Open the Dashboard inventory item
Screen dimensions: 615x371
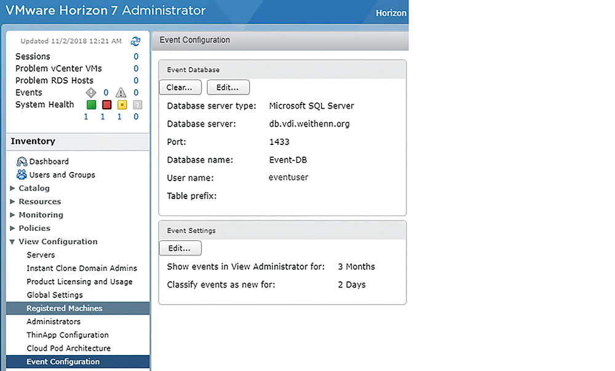(x=49, y=162)
